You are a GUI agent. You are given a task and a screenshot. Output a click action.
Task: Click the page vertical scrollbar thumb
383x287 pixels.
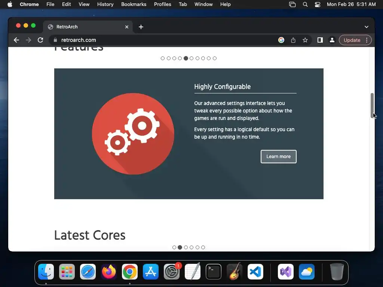pos(372,105)
